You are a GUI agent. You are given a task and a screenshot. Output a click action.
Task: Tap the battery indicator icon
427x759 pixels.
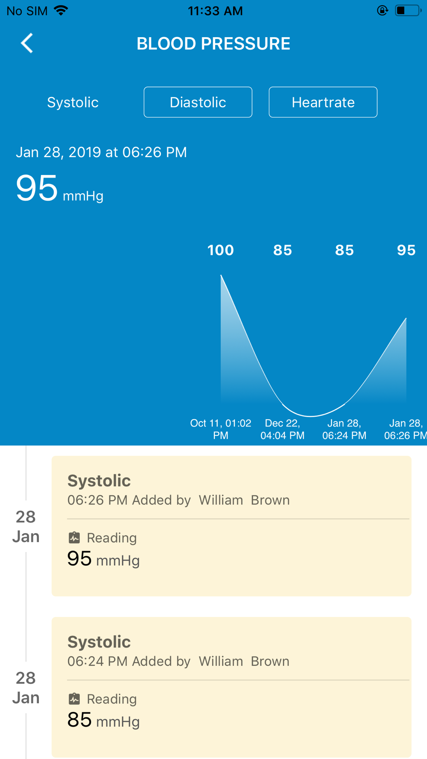(x=408, y=11)
